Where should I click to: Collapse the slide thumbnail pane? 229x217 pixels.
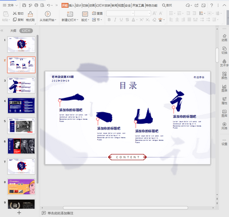[2, 30]
